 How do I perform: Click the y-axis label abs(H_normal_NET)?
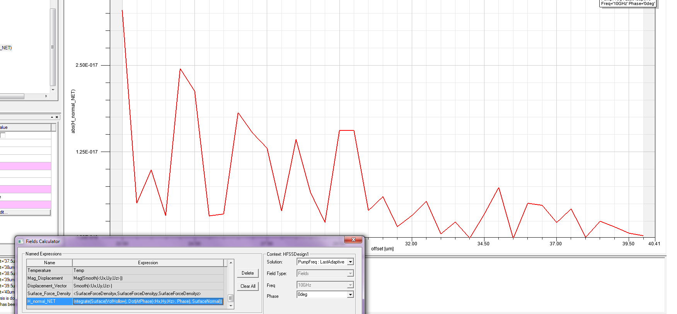click(73, 111)
